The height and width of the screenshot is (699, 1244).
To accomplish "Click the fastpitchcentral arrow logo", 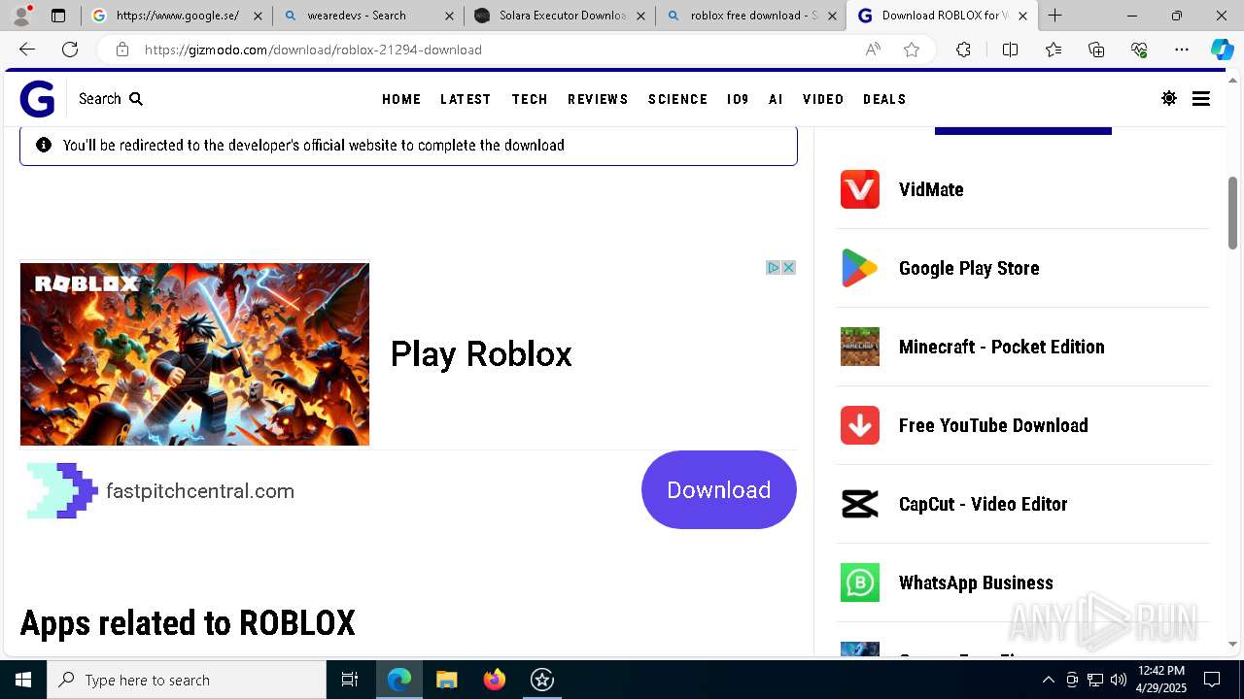I will click(62, 490).
